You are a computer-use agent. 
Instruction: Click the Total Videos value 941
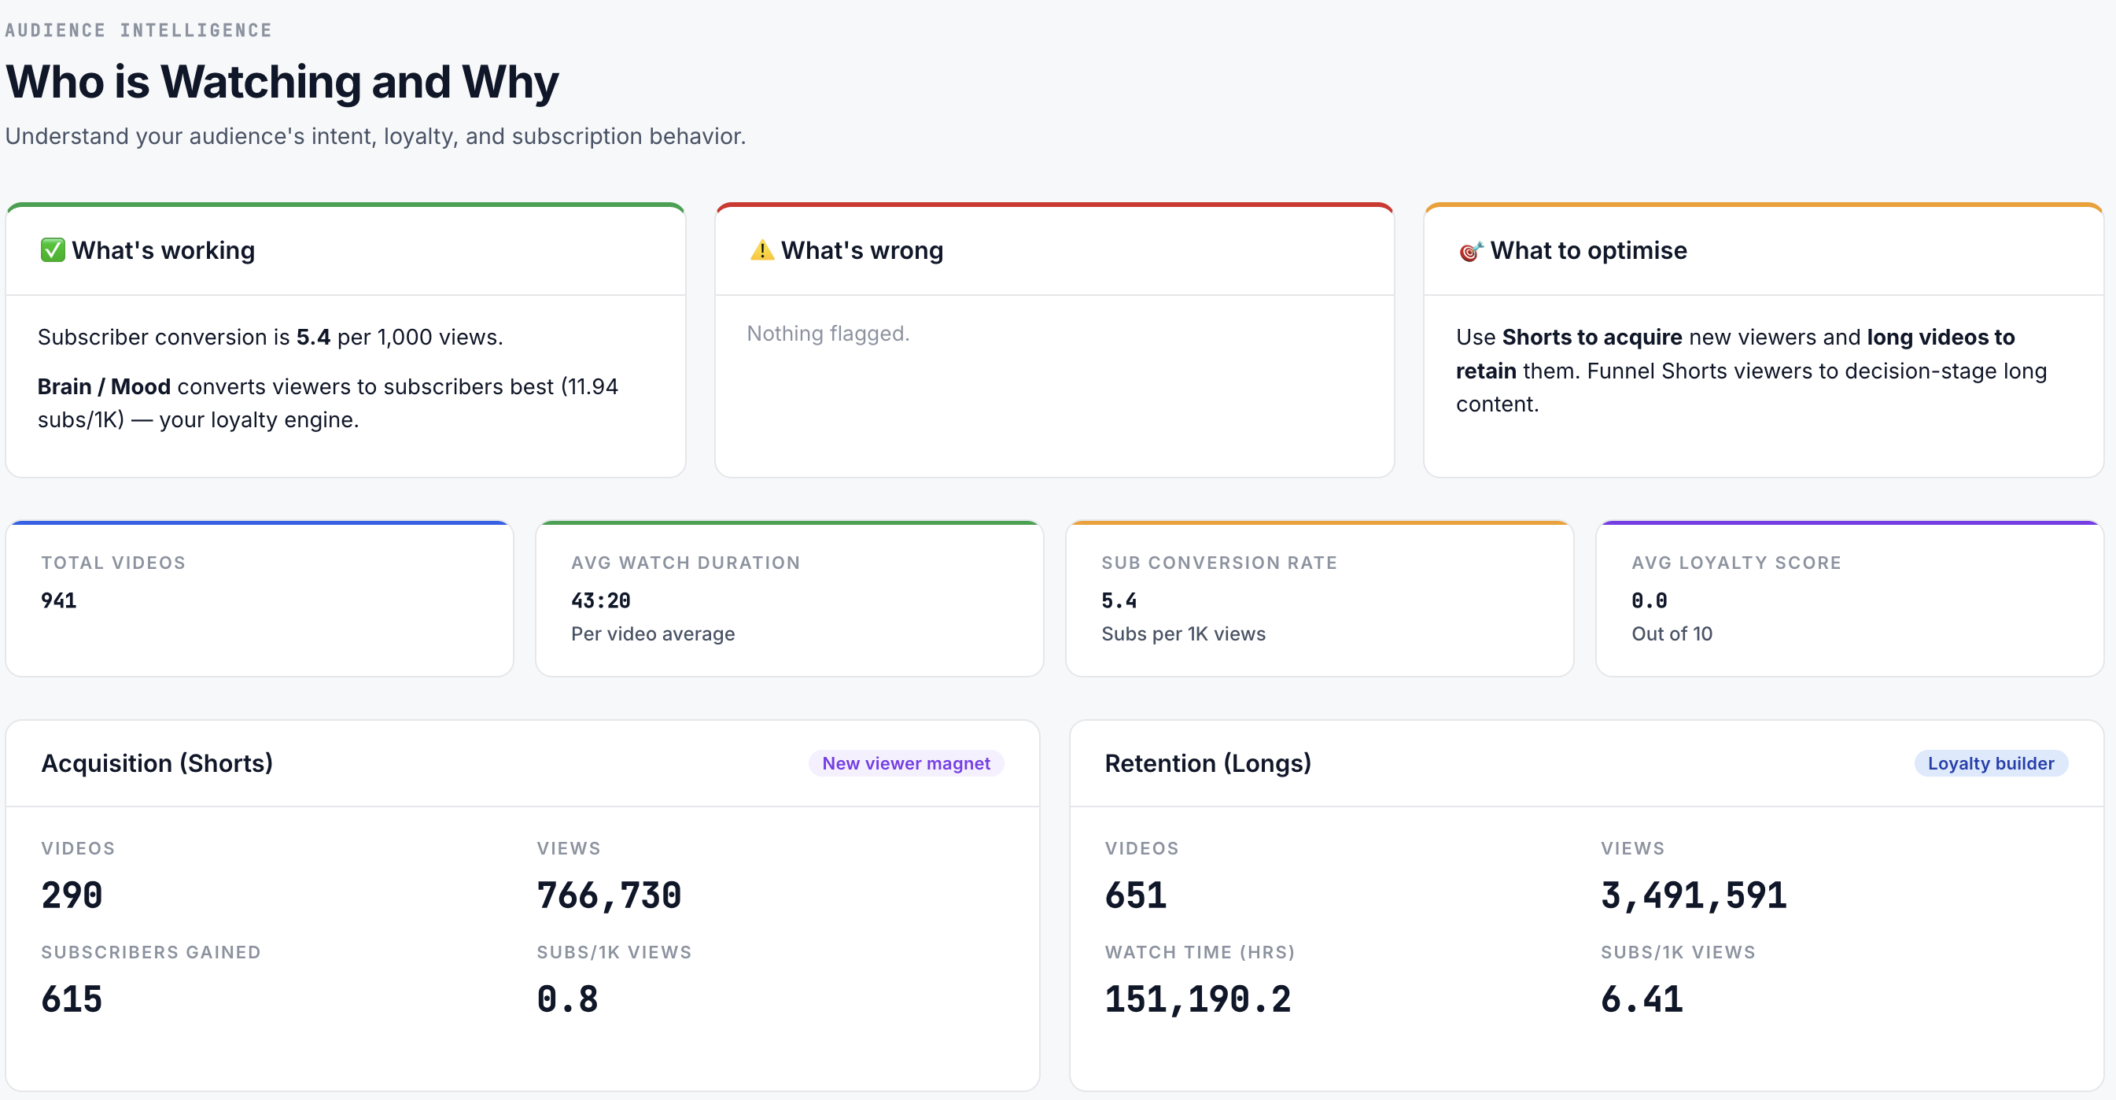tap(59, 600)
